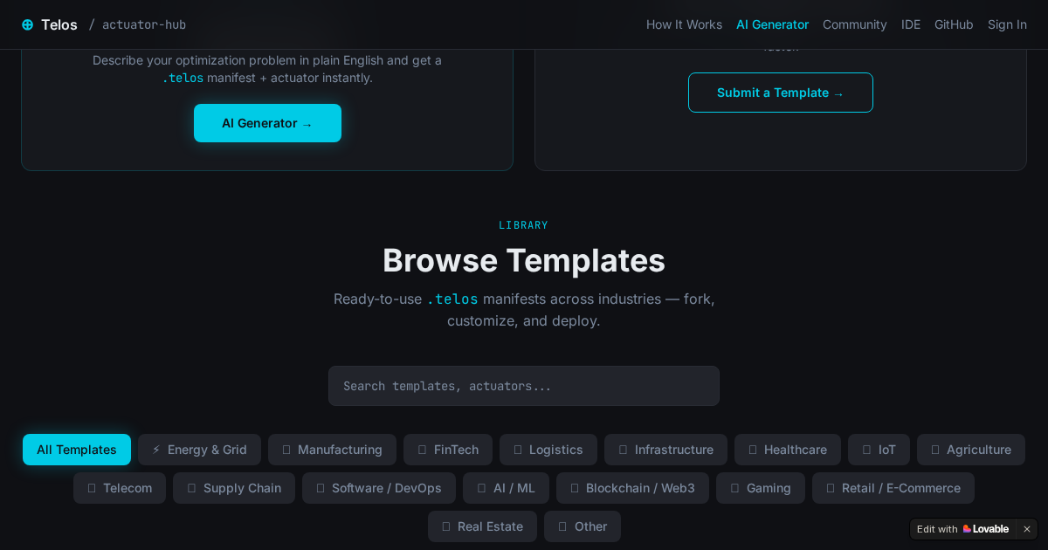Select the All Templates filter
The height and width of the screenshot is (550, 1048).
click(x=77, y=450)
